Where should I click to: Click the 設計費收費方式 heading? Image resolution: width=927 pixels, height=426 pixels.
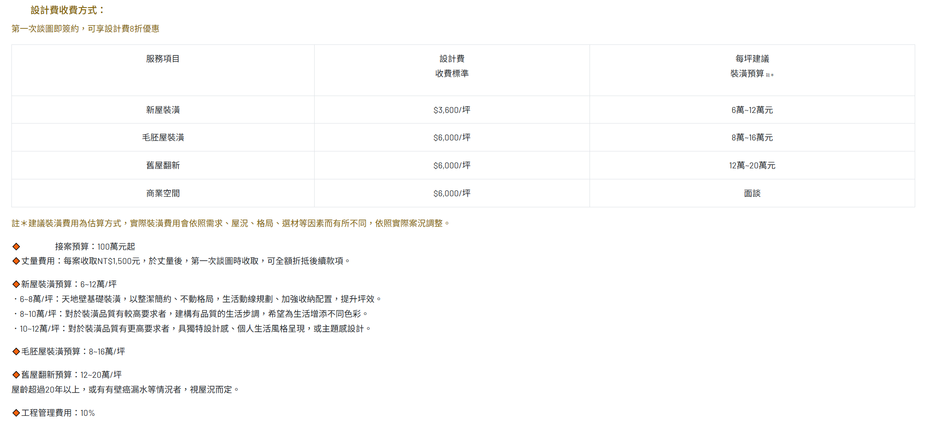point(67,10)
